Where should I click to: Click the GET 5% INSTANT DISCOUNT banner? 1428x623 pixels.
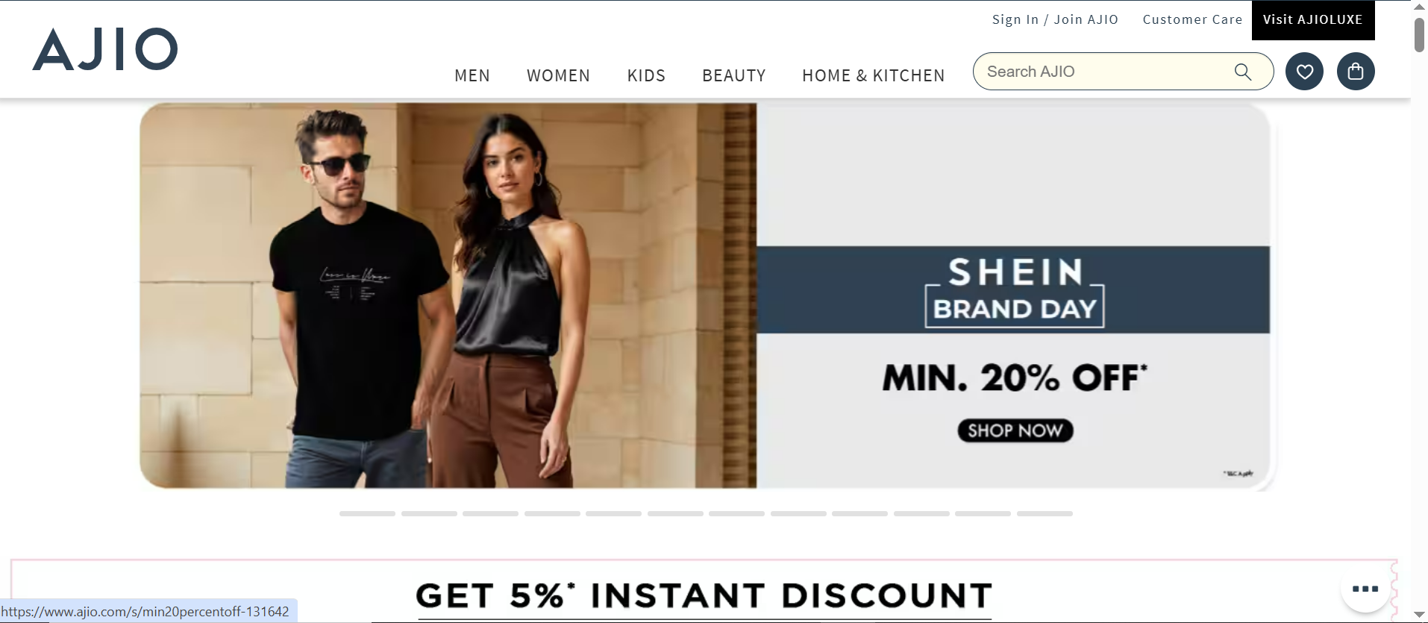click(704, 595)
